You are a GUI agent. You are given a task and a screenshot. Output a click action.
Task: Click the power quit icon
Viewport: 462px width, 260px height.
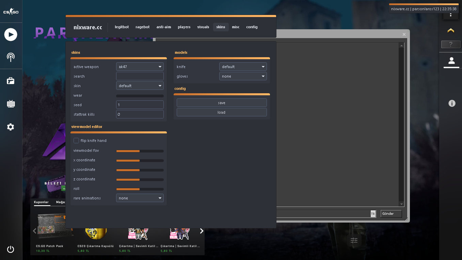coord(11,249)
